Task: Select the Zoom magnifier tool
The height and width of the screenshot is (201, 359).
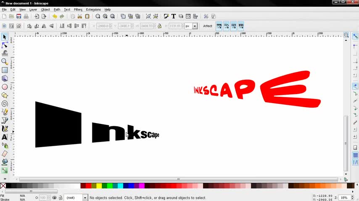Action: pyautogui.click(x=5, y=62)
